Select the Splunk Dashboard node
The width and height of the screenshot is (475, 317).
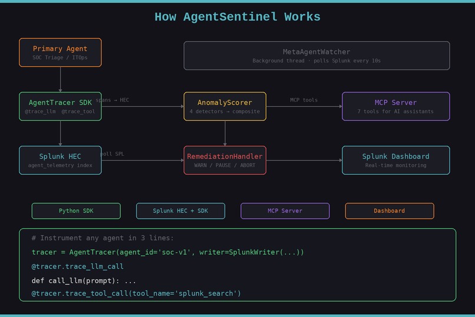395,161
